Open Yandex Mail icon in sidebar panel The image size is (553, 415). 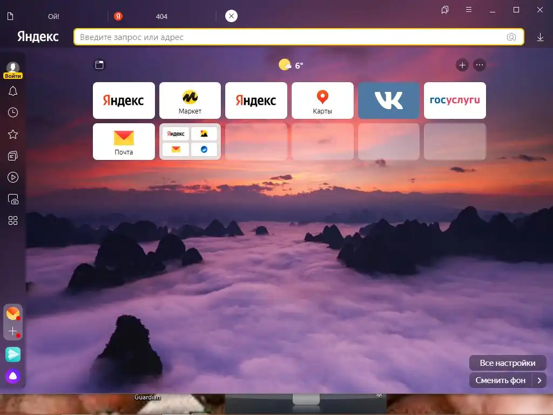13,313
